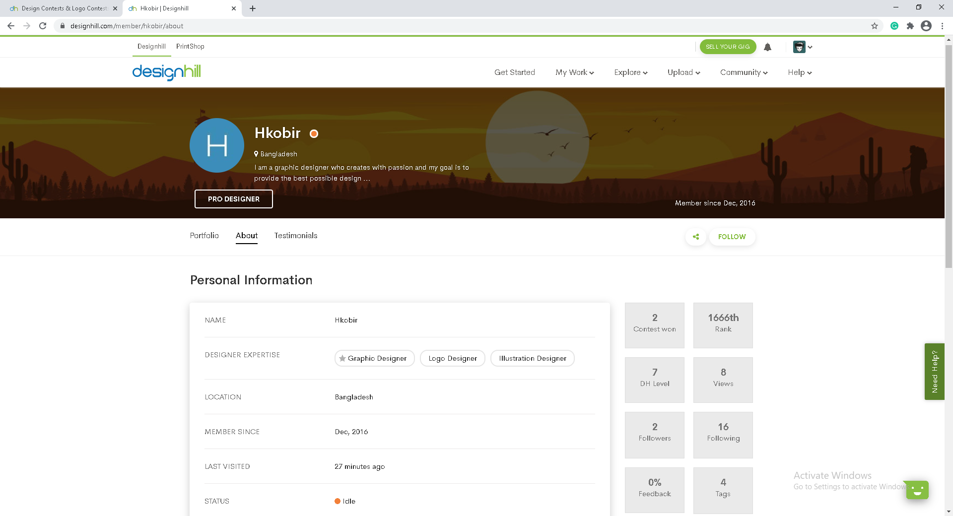Open Chrome profile account icon
953x516 pixels.
point(926,26)
